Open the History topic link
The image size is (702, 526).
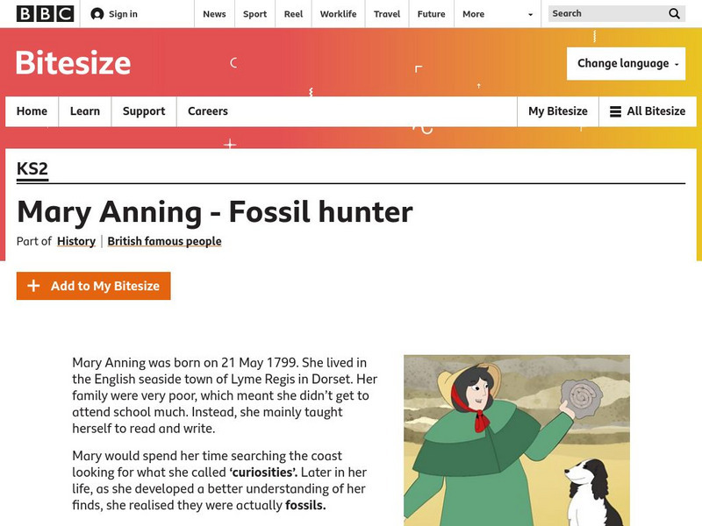click(76, 241)
